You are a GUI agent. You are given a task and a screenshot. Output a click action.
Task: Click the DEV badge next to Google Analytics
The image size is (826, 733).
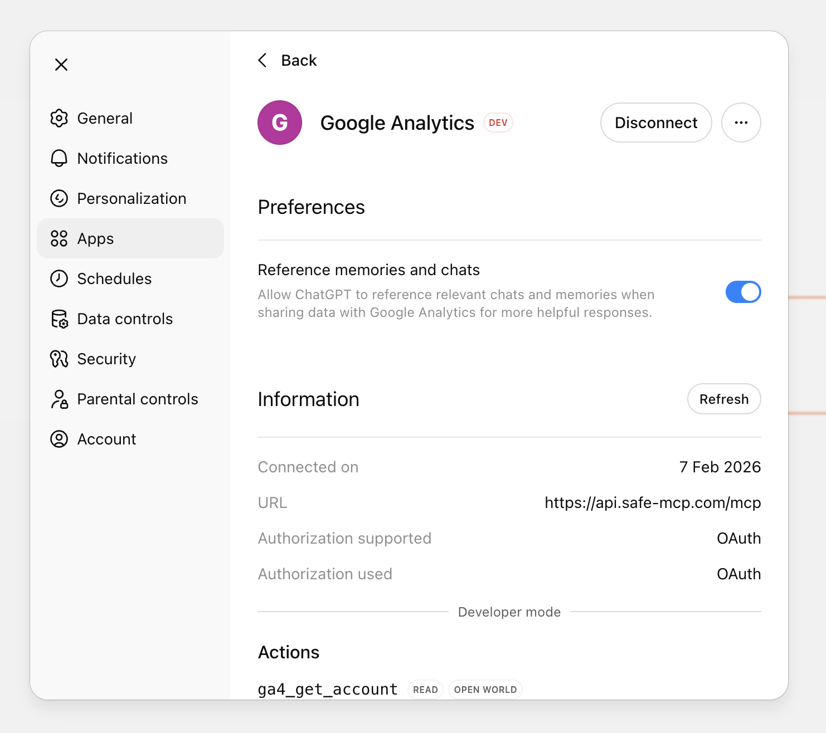click(498, 123)
